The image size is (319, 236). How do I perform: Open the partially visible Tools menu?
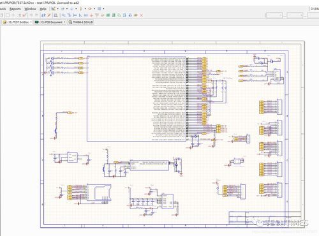coord(3,9)
